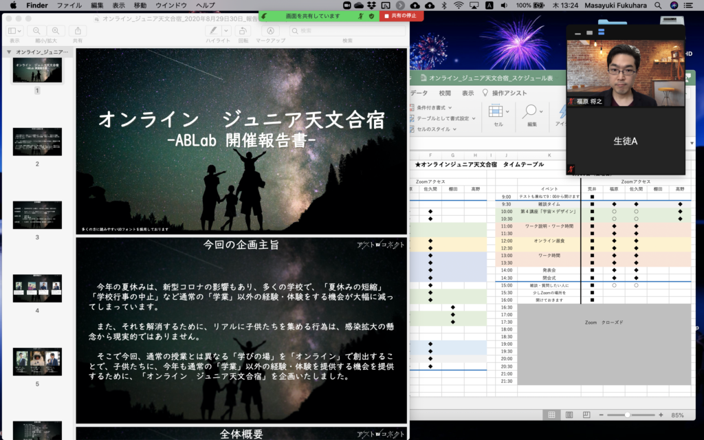Click the 福原 将之 video tile in Zoom
The width and height of the screenshot is (704, 440).
point(626,73)
